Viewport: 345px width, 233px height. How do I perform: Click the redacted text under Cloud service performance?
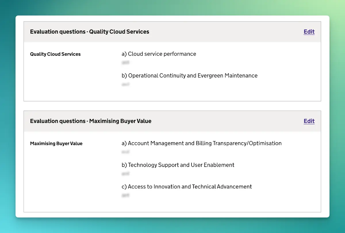(126, 62)
